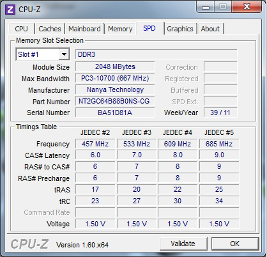Go to the Mainboard tab
This screenshot has height=257, width=267.
coord(84,29)
